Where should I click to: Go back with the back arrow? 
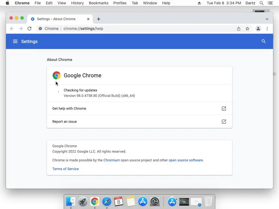click(12, 29)
